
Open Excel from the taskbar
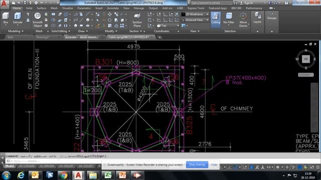click(108, 175)
